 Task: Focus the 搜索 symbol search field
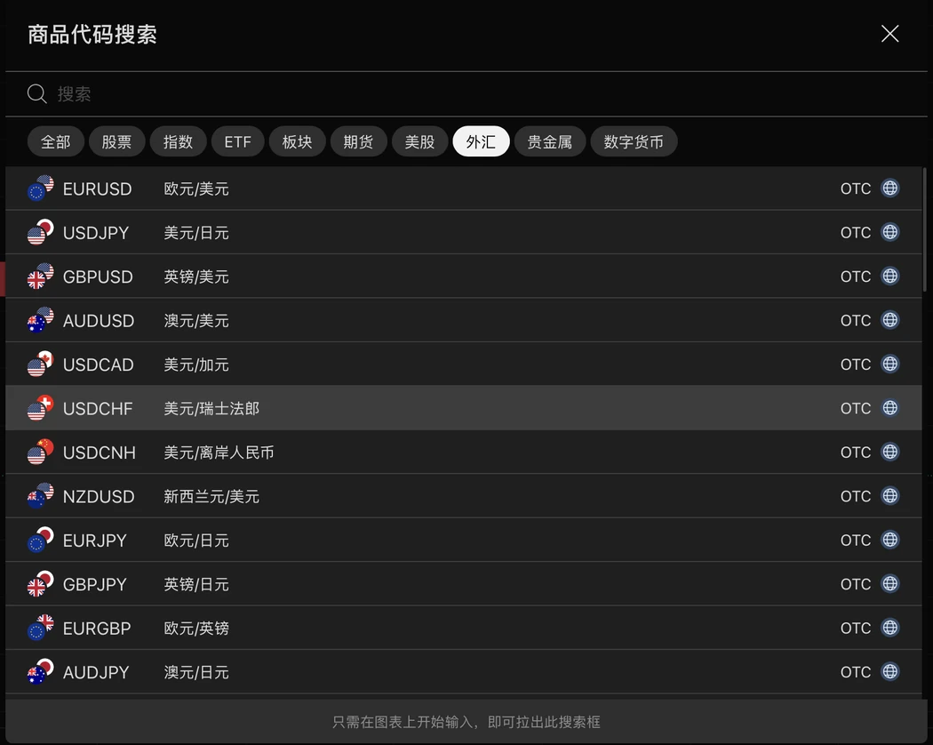pyautogui.click(x=466, y=93)
